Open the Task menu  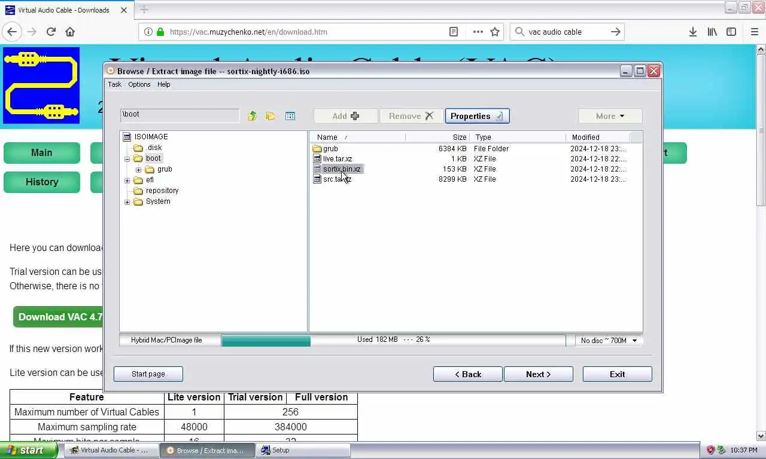point(114,84)
